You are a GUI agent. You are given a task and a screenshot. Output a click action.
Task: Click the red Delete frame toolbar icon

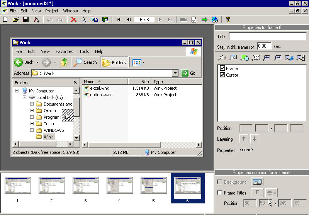[73, 19]
